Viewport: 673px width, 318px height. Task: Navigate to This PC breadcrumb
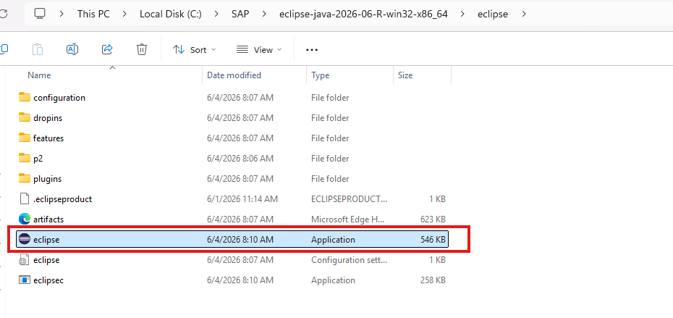93,14
